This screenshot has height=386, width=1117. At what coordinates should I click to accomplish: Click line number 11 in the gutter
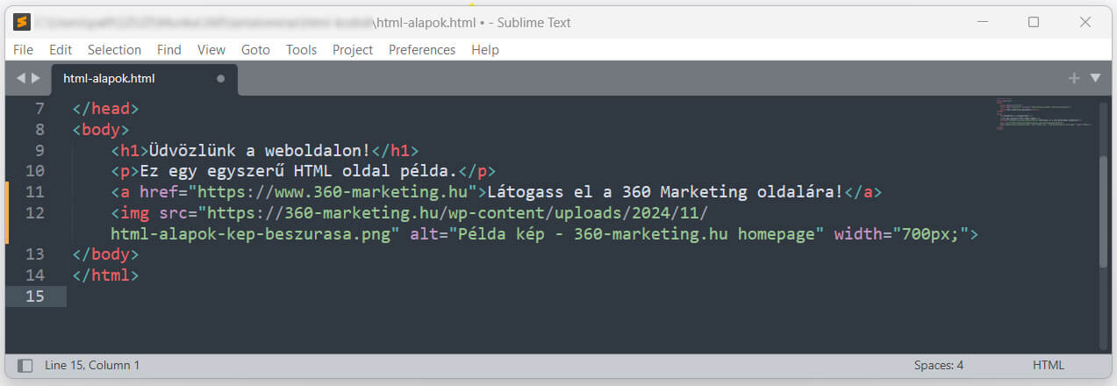[x=35, y=192]
